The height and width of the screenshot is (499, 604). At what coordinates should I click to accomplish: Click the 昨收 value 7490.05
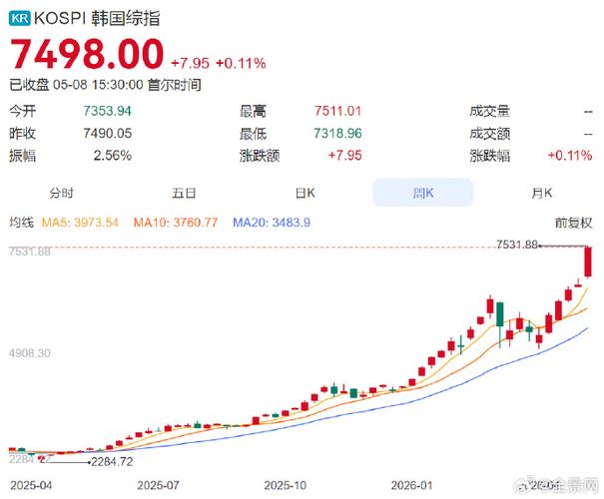pos(108,133)
